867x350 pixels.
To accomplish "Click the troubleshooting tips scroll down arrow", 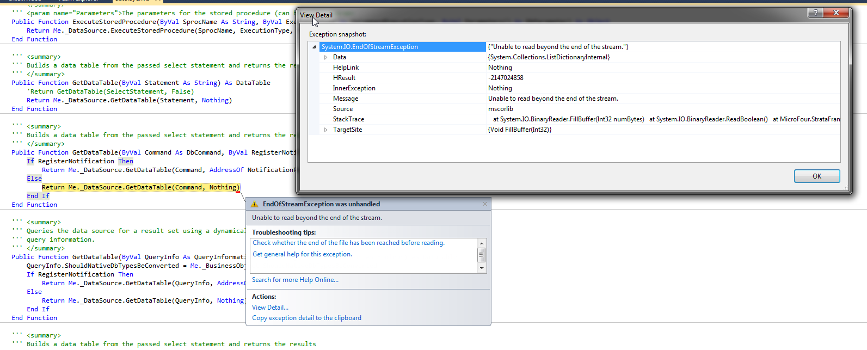I will point(481,268).
